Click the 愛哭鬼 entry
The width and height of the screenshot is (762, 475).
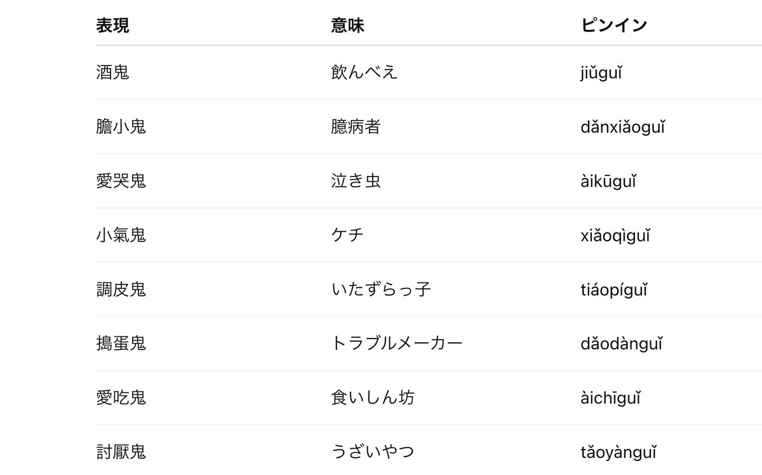pyautogui.click(x=121, y=181)
